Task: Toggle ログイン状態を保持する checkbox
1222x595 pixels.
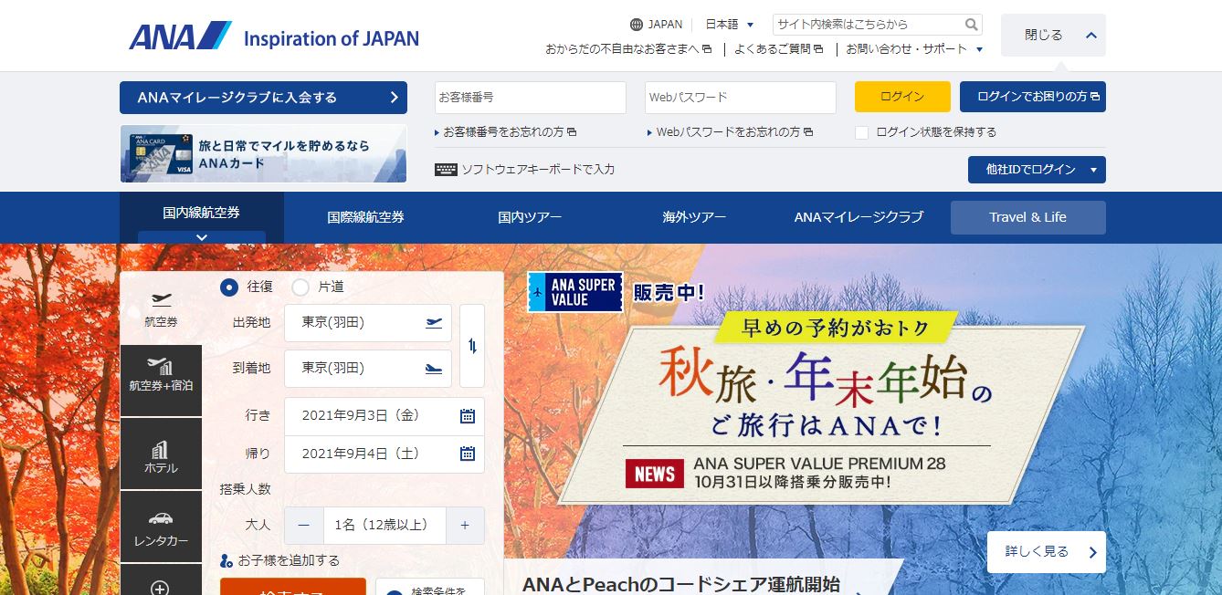Action: (861, 132)
